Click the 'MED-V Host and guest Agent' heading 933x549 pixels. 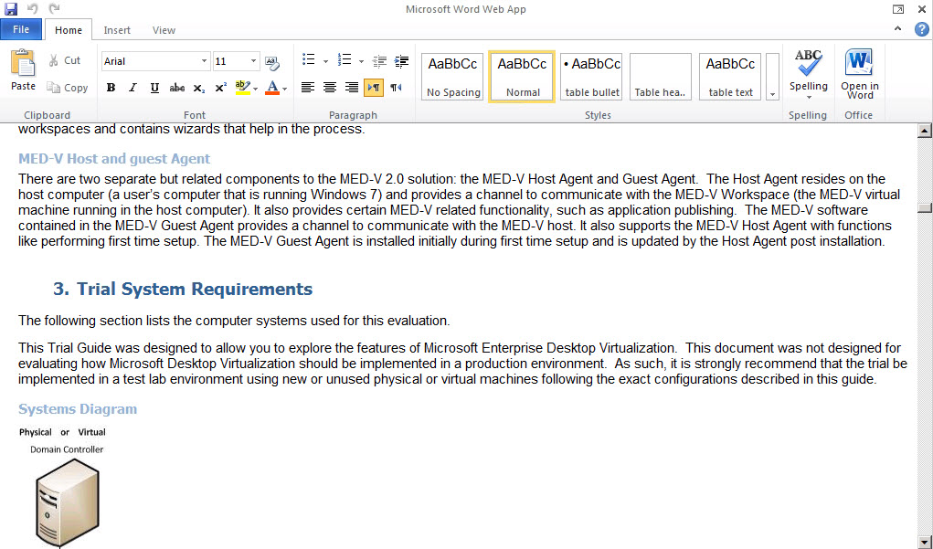114,159
